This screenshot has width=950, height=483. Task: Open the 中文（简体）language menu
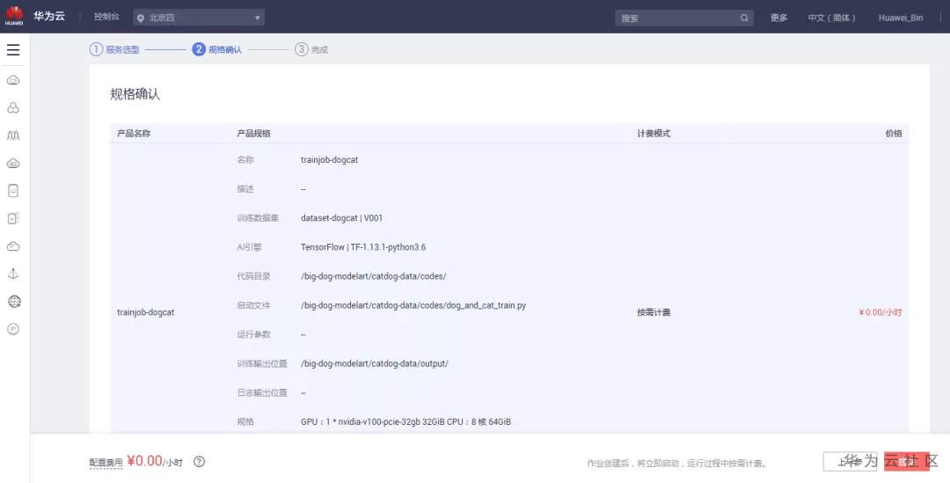click(x=831, y=18)
